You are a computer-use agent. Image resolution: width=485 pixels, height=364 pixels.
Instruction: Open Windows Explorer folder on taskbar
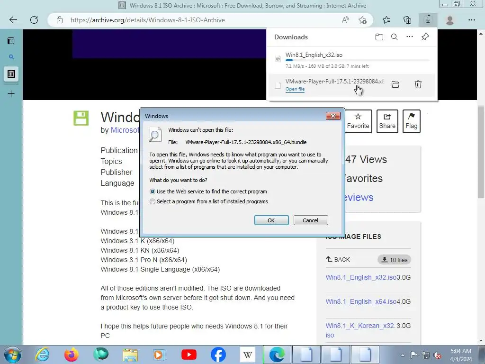pos(130,355)
